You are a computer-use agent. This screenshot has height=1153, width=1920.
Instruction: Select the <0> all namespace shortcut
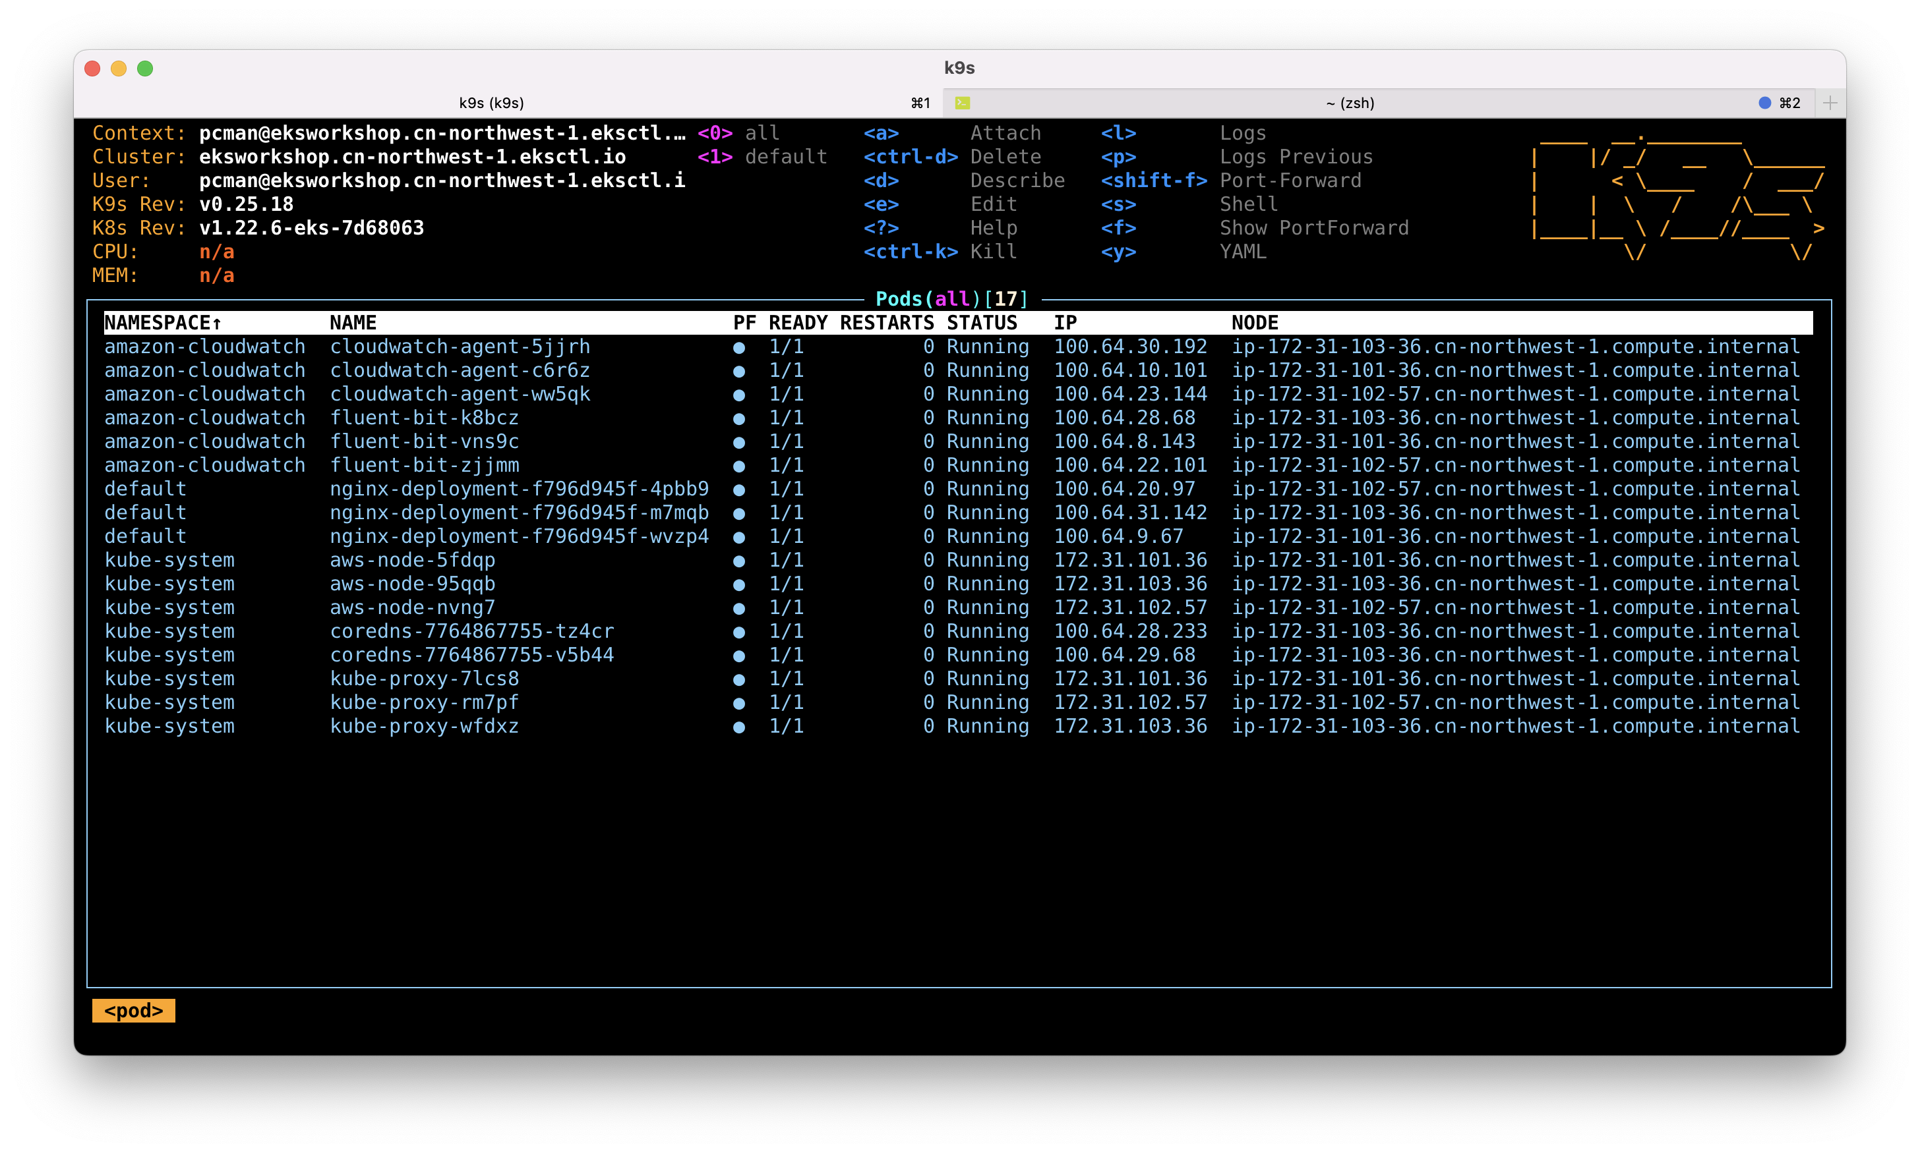click(x=738, y=133)
